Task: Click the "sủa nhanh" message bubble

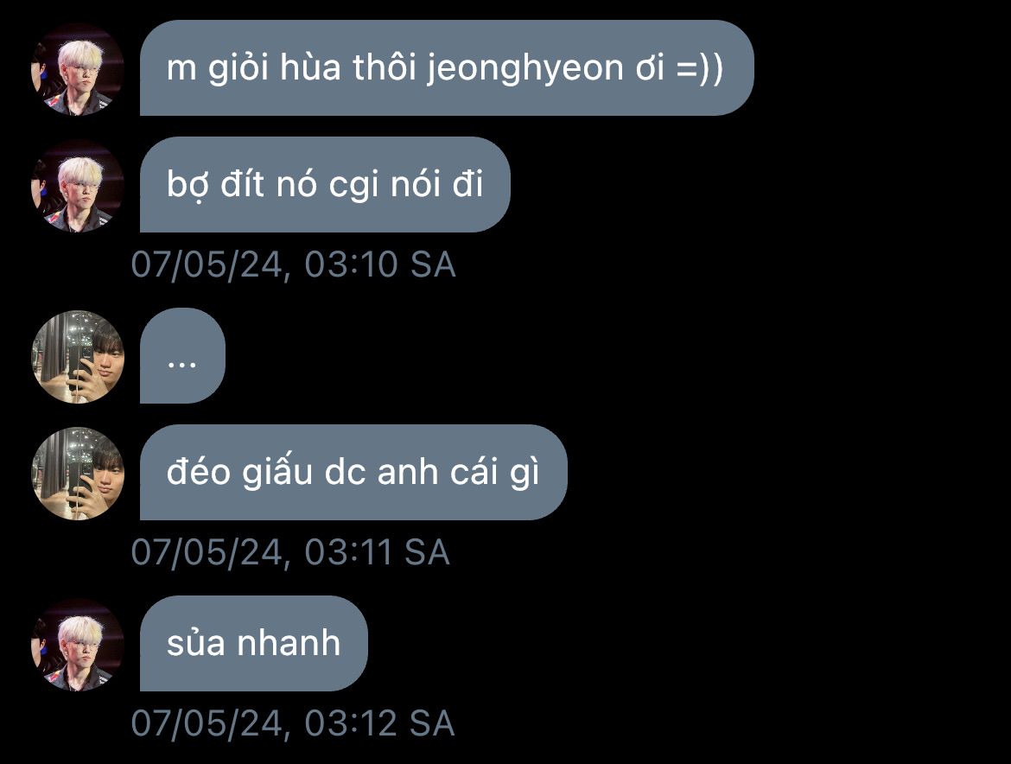Action: tap(253, 643)
